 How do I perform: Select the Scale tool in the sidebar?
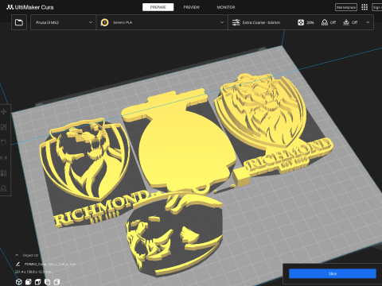pos(4,127)
